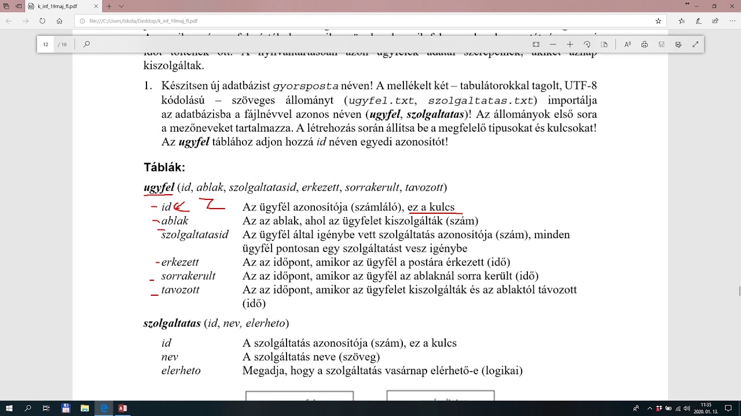741x416 pixels.
Task: Switch to Edge in taskbar
Action: tap(104, 408)
